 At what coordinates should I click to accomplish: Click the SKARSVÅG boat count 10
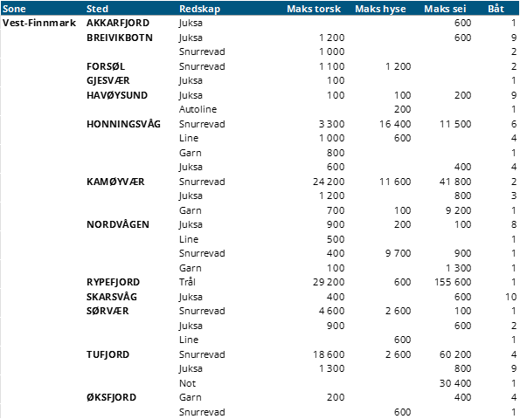[510, 297]
